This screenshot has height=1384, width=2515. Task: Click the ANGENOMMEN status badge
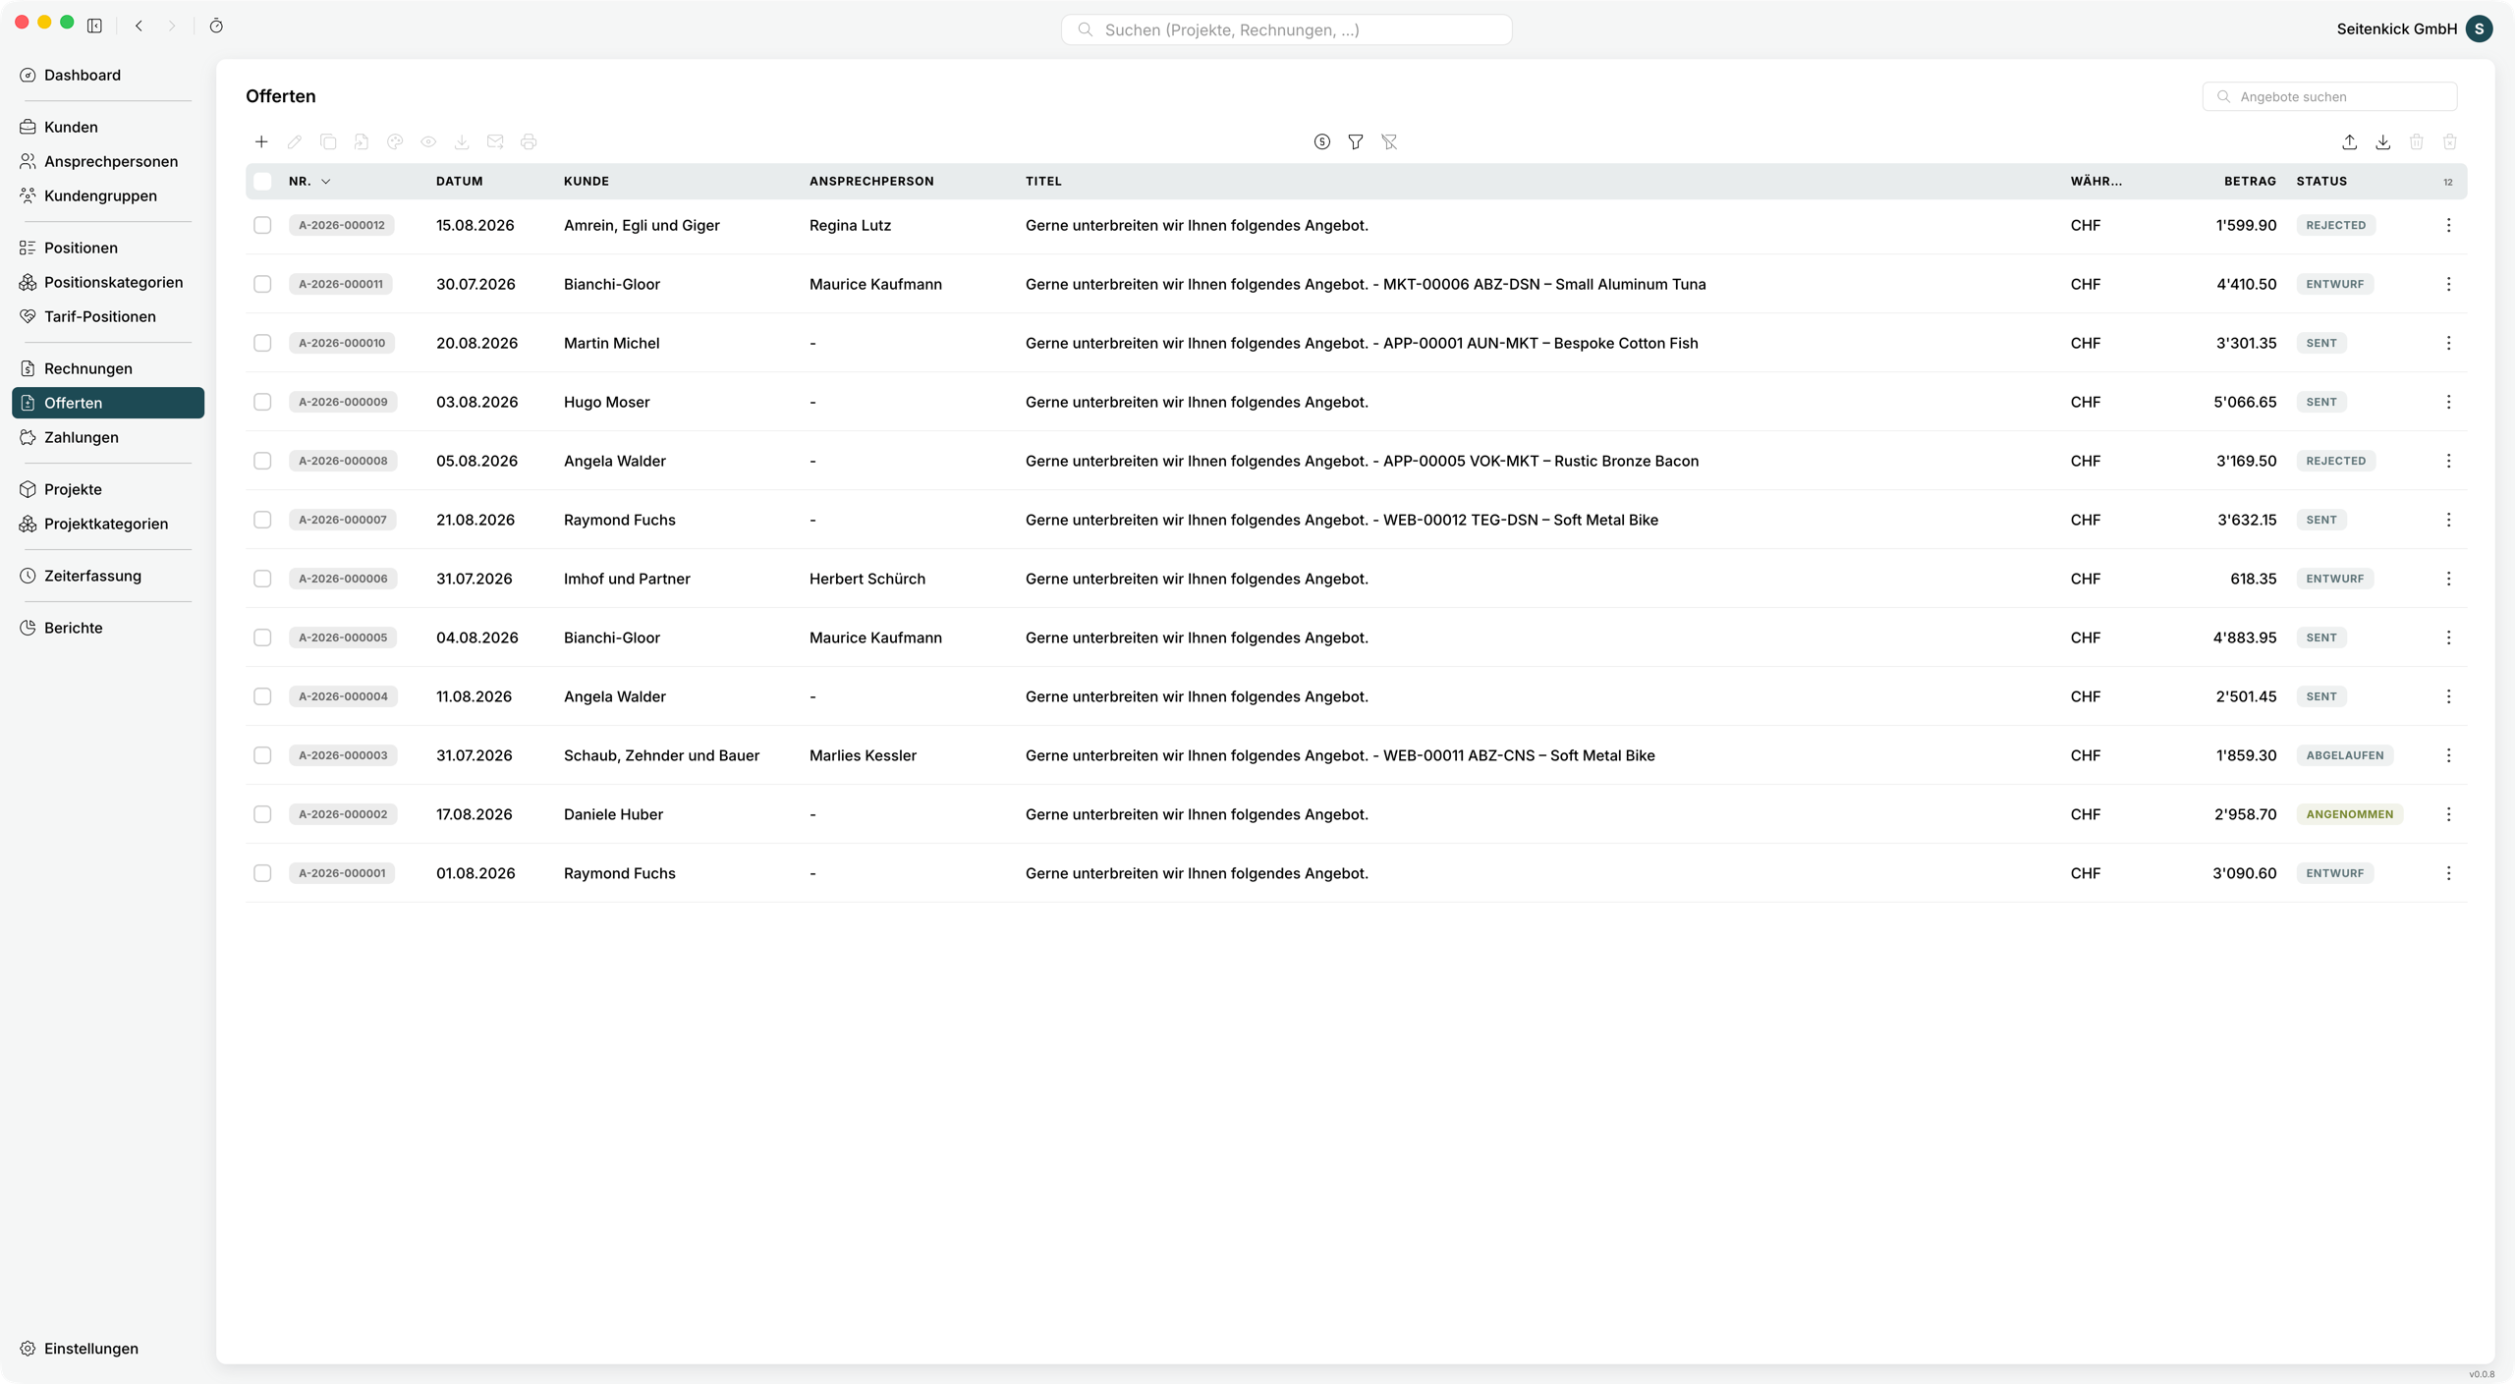click(x=2349, y=814)
